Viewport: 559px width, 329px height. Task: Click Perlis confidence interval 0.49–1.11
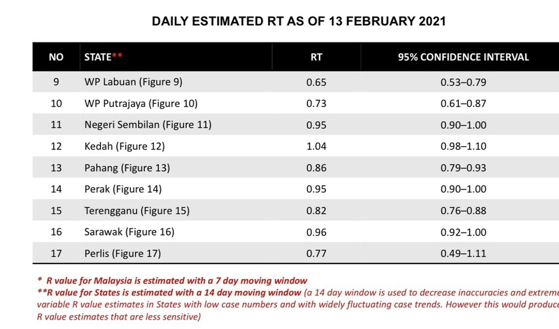coord(463,254)
